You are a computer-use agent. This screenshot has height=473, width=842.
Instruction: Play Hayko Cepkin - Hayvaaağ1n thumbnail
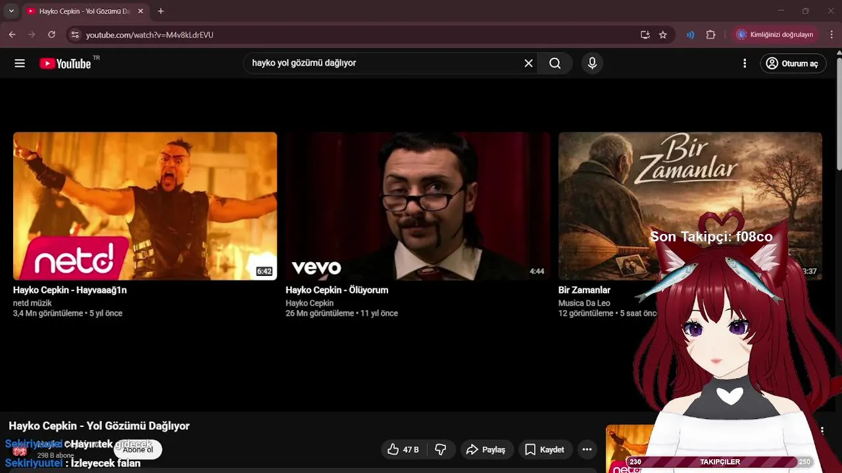point(145,206)
